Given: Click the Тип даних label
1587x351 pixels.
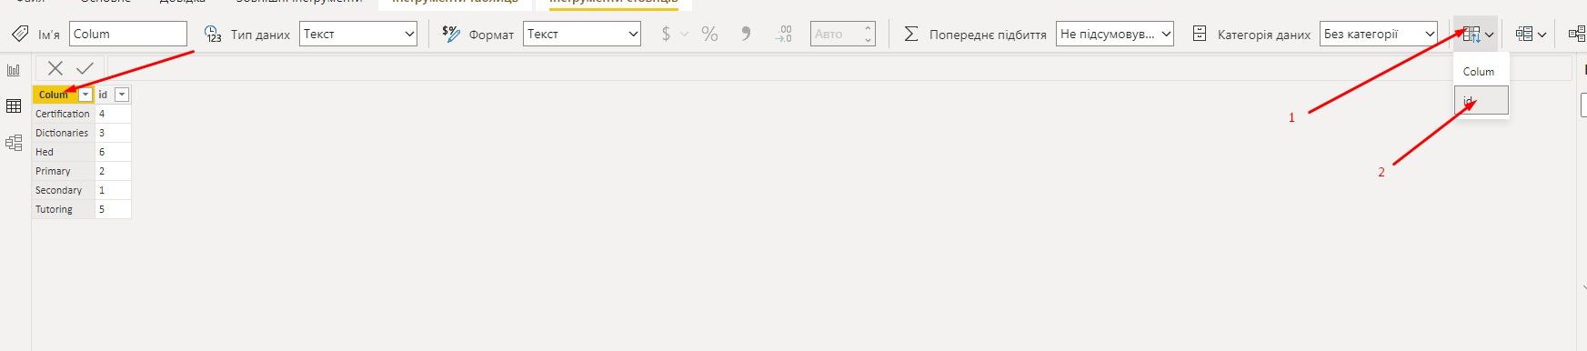Looking at the screenshot, I should click(x=260, y=35).
